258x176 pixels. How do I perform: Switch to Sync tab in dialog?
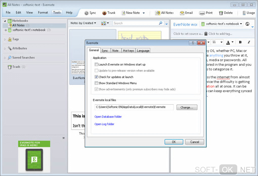coord(105,51)
